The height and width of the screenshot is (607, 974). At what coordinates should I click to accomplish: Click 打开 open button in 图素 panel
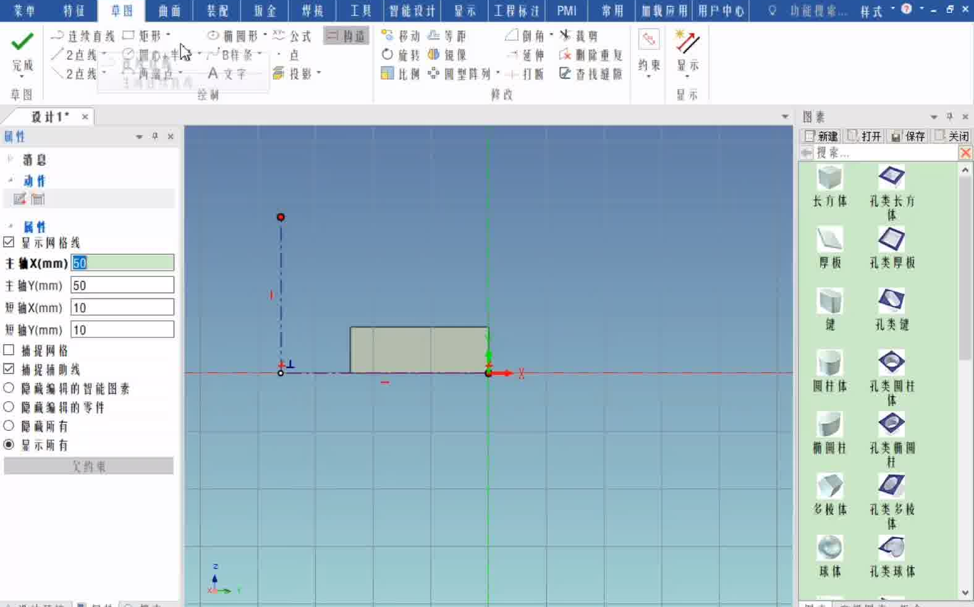coord(865,136)
